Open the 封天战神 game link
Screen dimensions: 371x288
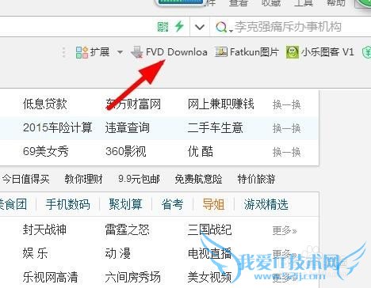pyautogui.click(x=44, y=229)
